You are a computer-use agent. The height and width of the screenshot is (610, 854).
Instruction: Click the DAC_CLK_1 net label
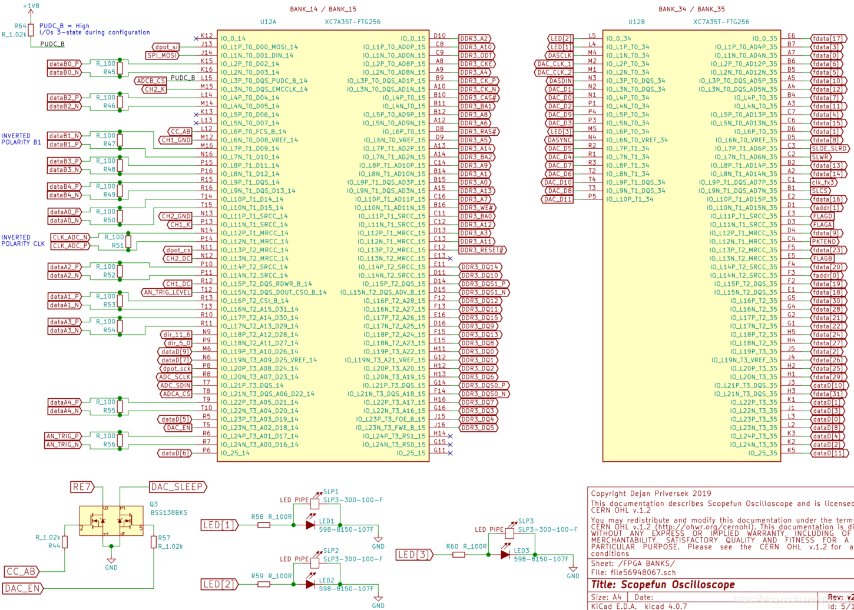pyautogui.click(x=554, y=64)
